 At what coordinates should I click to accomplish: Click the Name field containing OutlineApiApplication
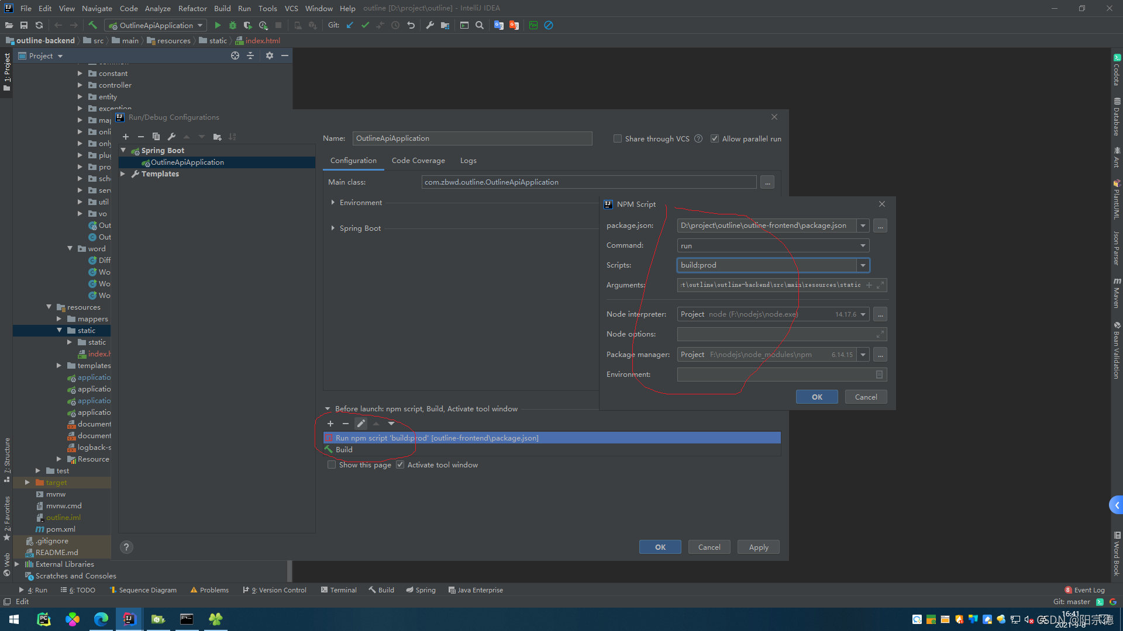472,138
